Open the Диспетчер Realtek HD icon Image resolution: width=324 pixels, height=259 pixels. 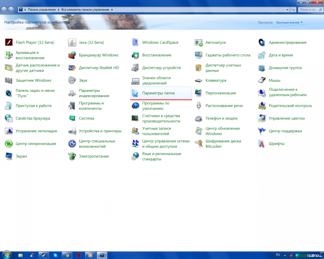coord(72,68)
